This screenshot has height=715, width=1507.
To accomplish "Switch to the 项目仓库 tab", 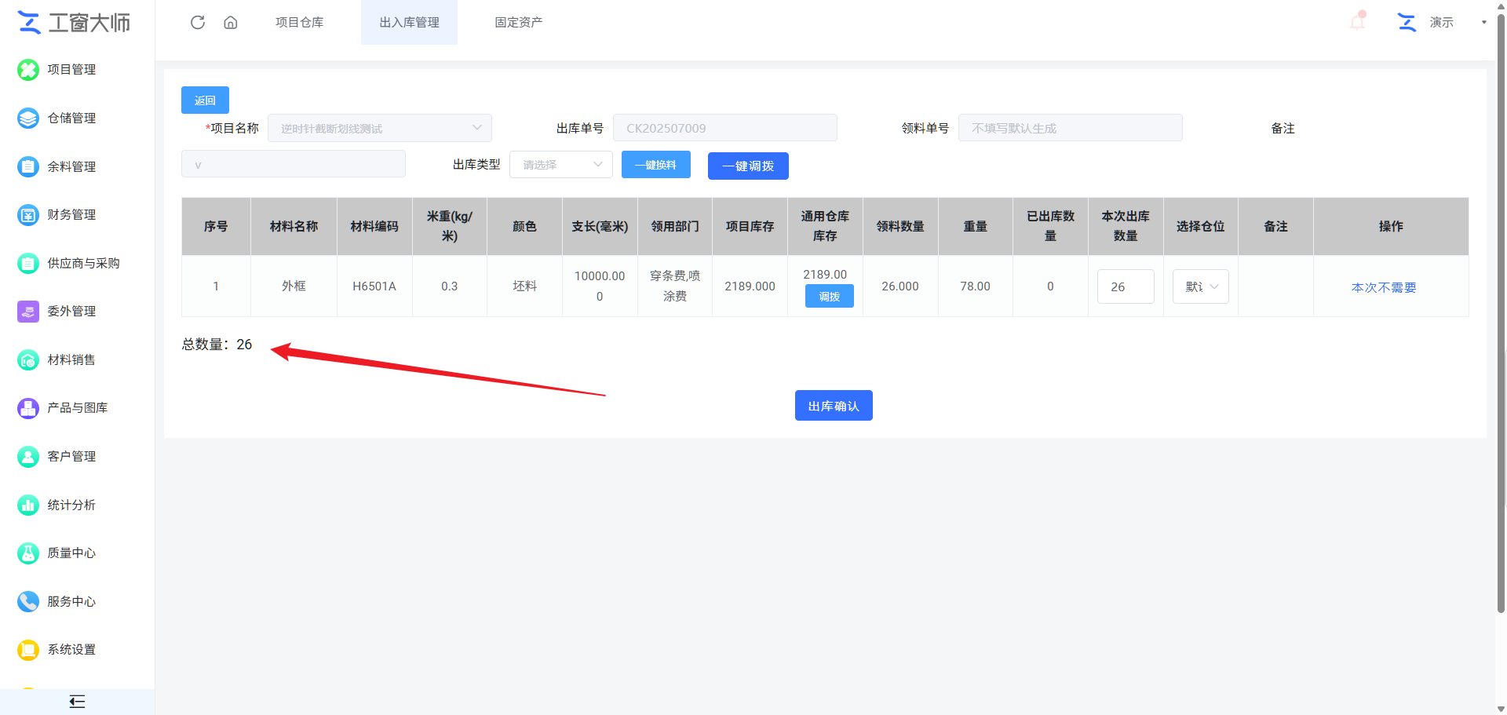I will click(x=300, y=22).
